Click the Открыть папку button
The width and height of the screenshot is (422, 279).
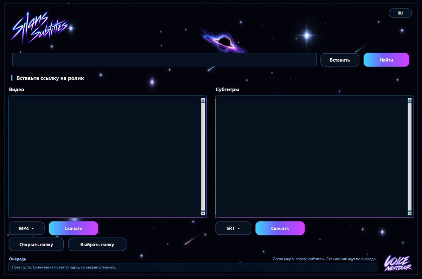point(36,245)
